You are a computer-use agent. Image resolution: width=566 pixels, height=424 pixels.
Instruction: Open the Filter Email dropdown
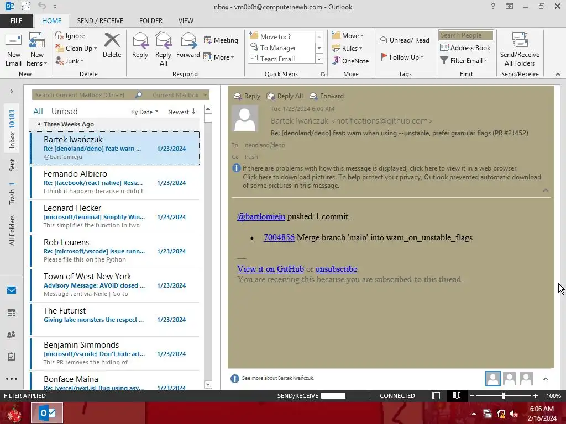464,60
